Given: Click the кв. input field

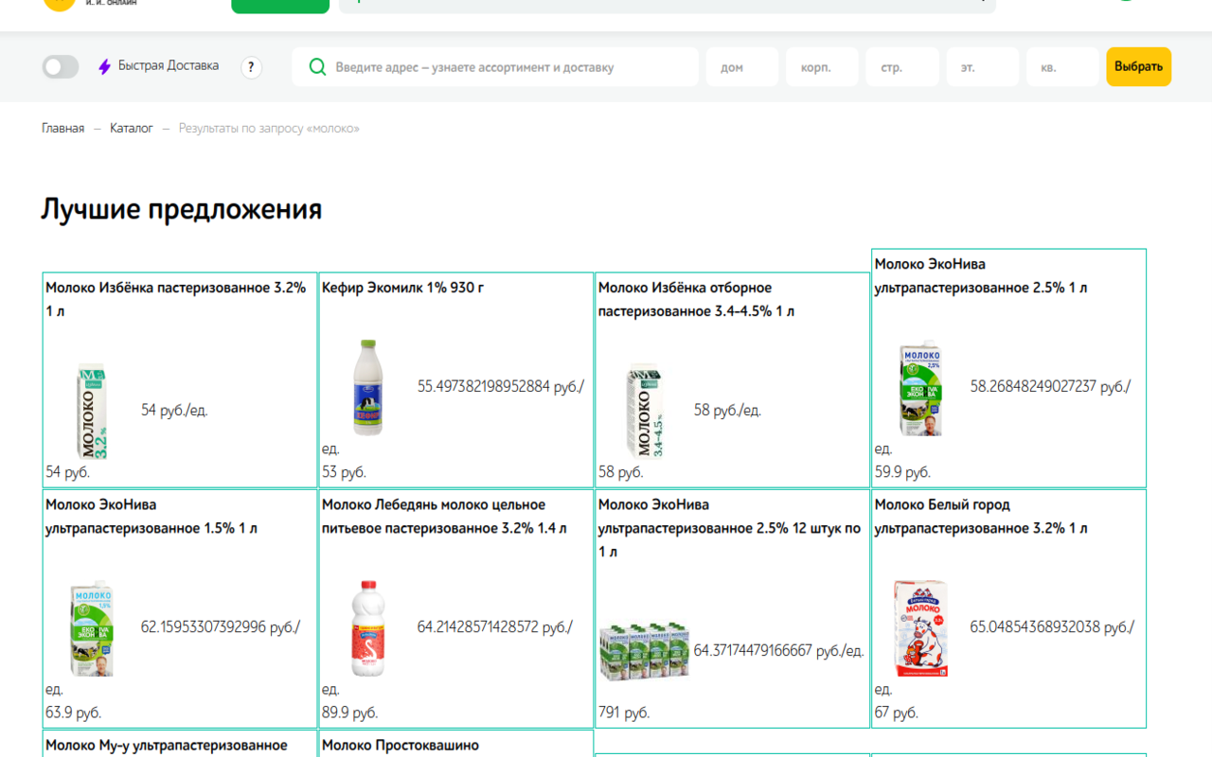Looking at the screenshot, I should click(x=1062, y=67).
